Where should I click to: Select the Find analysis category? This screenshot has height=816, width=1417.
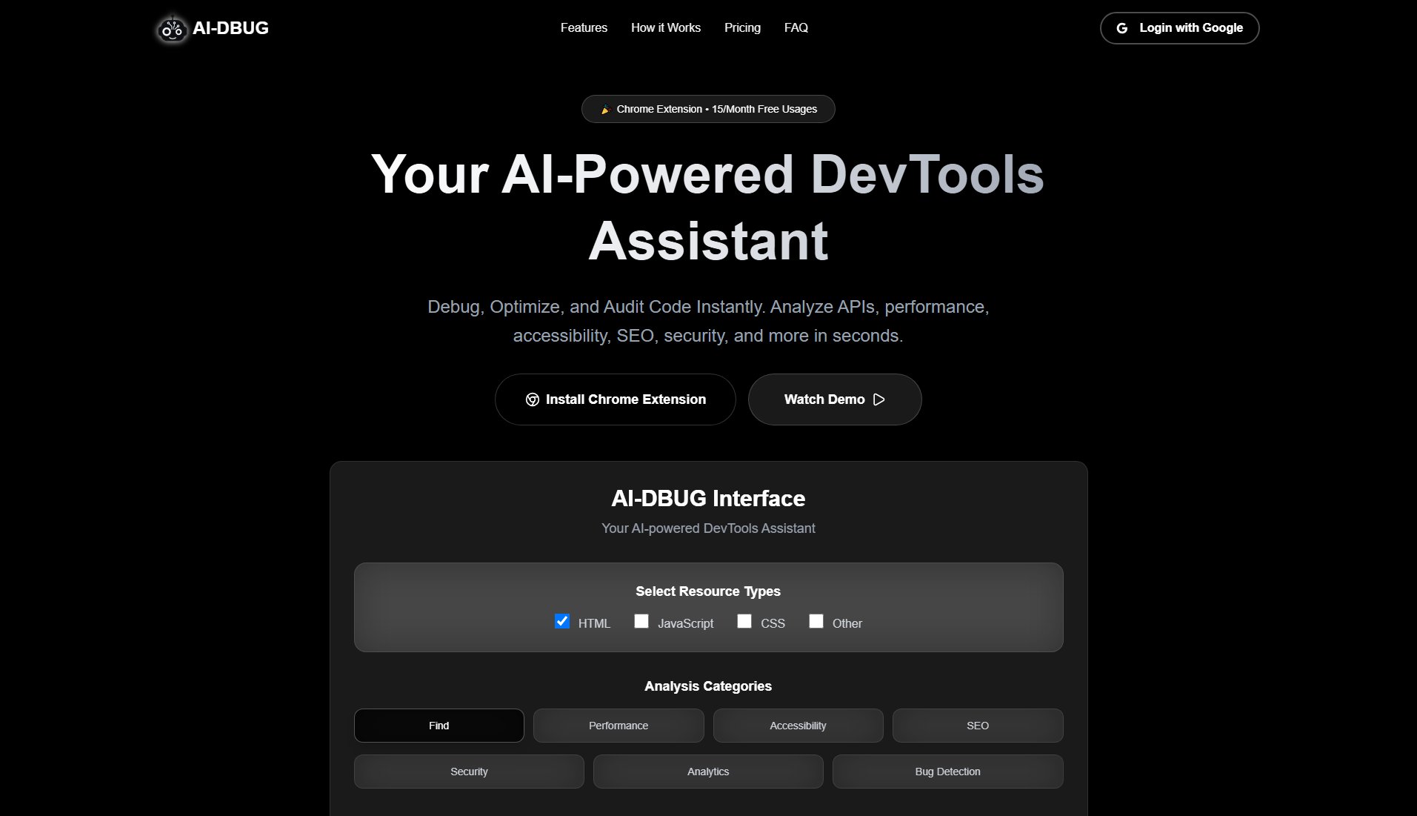pyautogui.click(x=439, y=726)
